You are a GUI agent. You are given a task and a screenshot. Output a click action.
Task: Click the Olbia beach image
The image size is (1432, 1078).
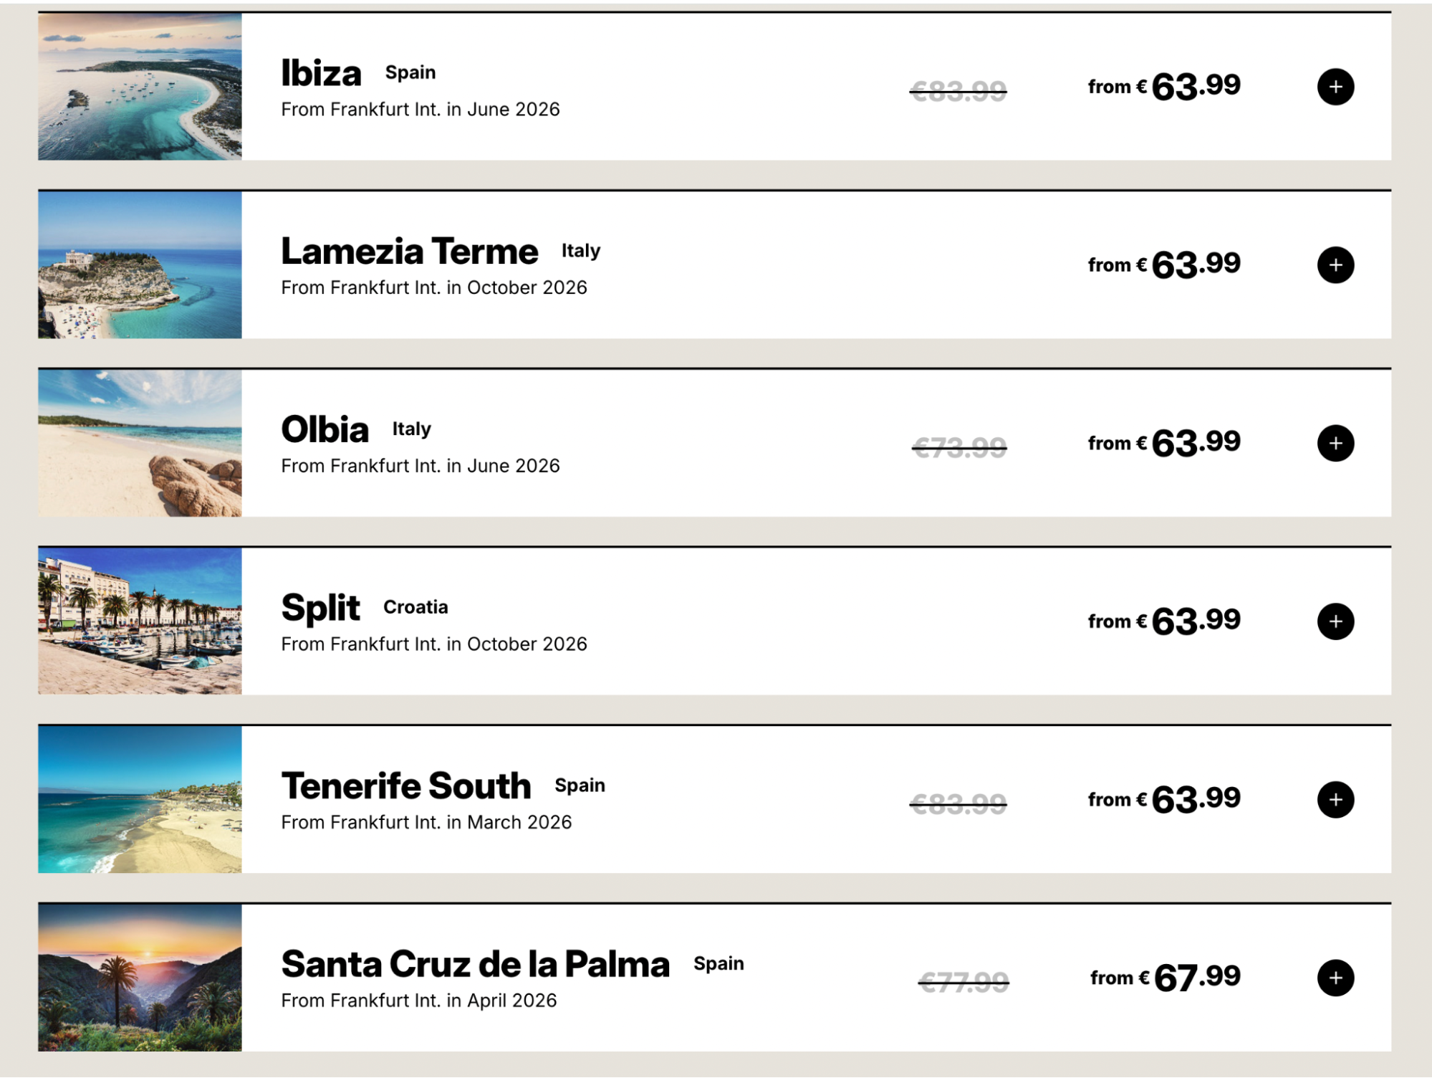(139, 442)
